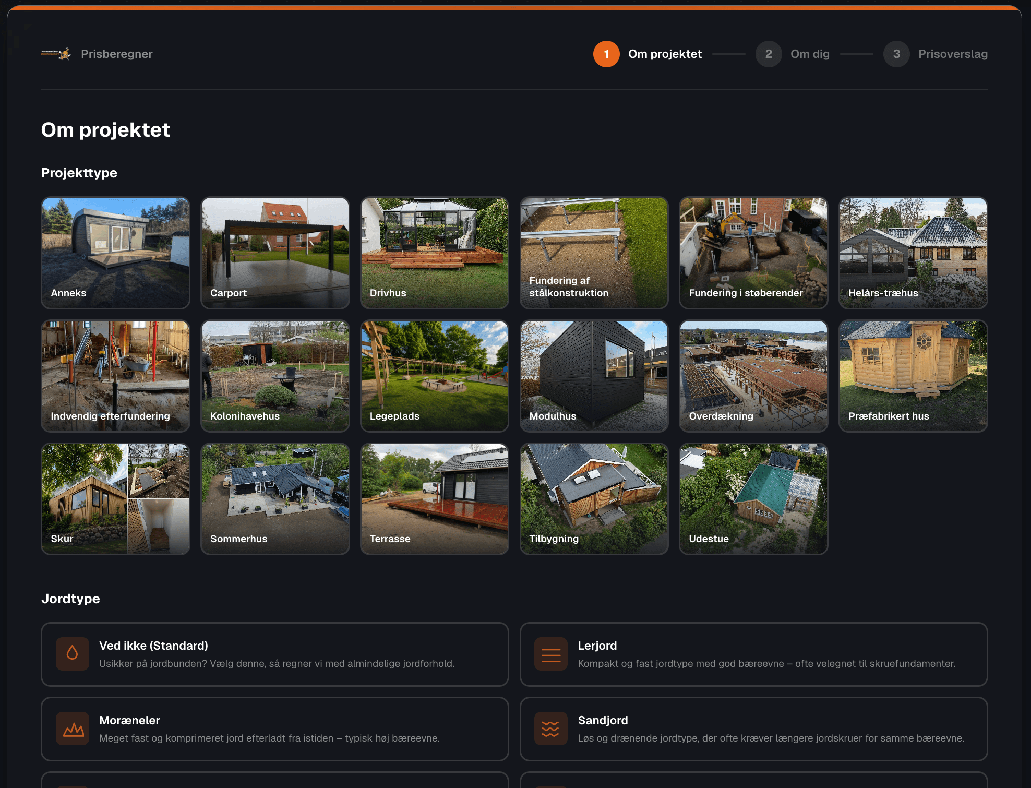This screenshot has height=788, width=1031.
Task: Choose the Legeplads project card
Action: pos(435,376)
